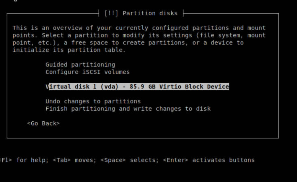The height and width of the screenshot is (182, 297).
Task: Click the (vda) device name
Action: (x=111, y=86)
